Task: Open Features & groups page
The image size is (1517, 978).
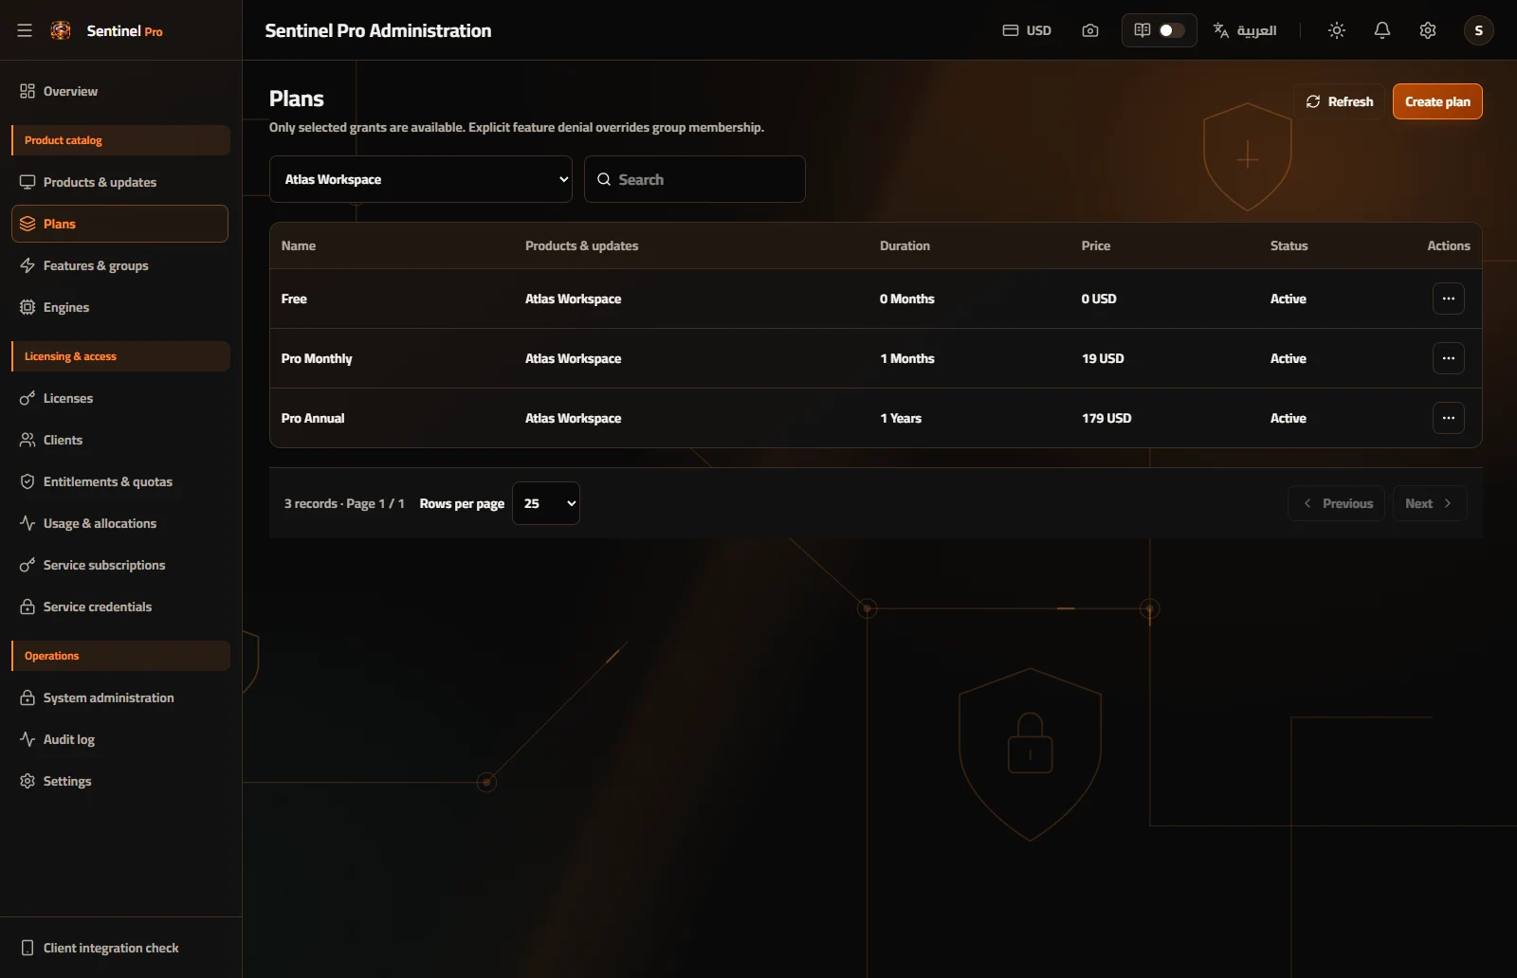Action: coord(119,265)
